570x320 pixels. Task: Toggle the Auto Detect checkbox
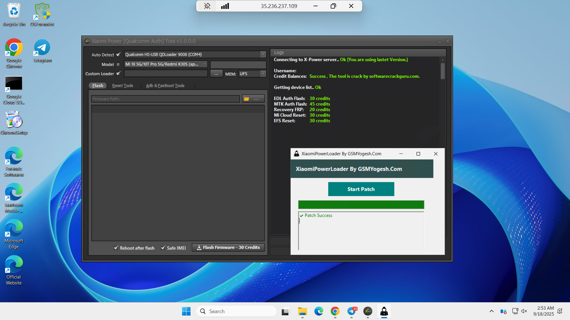coord(118,55)
